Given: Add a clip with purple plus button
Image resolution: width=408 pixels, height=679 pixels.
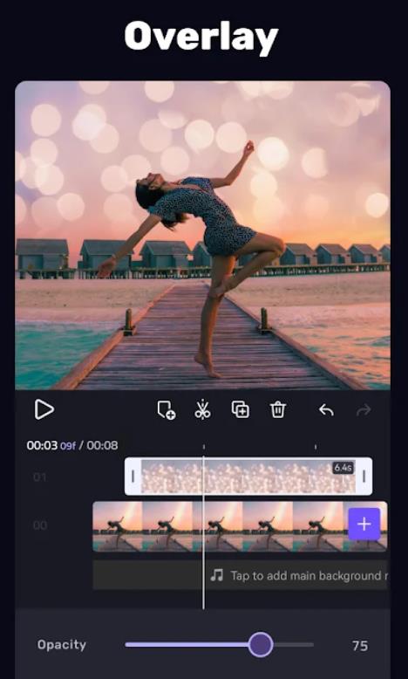Looking at the screenshot, I should [364, 525].
